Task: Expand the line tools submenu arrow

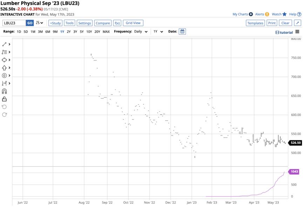Action: point(9,44)
